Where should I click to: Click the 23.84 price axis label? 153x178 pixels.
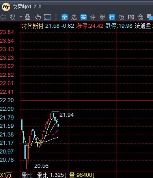click(7, 32)
